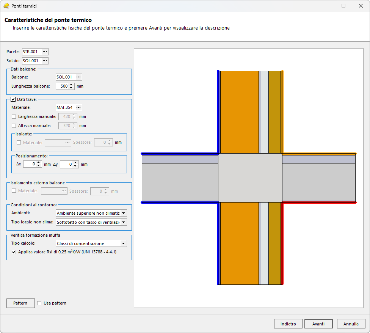The width and height of the screenshot is (370, 333).
Task: Expand the Ambienti dropdown
Action: coord(123,213)
